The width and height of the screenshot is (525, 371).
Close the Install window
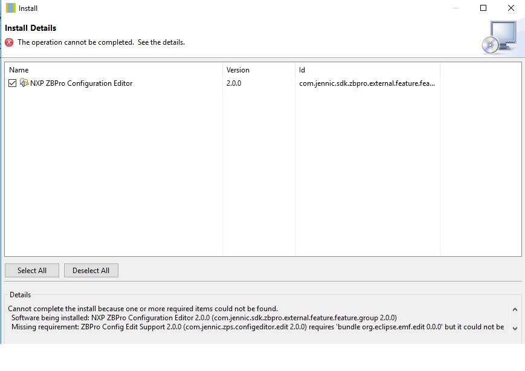(x=511, y=8)
